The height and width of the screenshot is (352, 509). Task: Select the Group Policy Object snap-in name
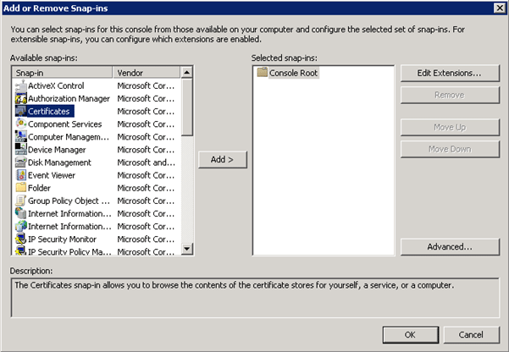coord(69,201)
